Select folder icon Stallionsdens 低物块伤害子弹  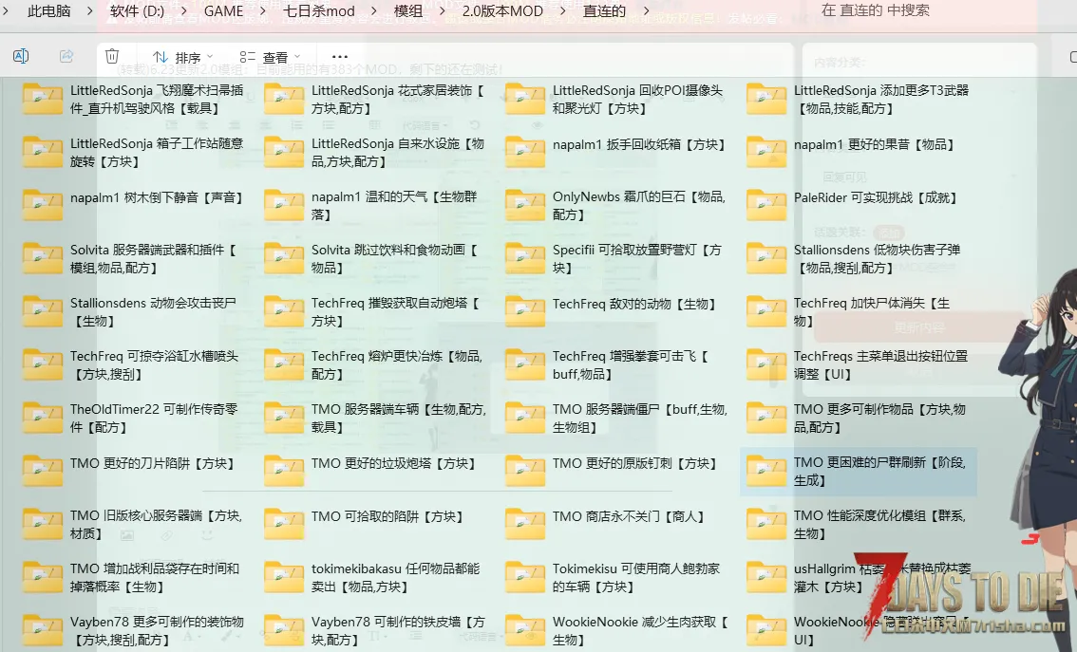(x=766, y=258)
